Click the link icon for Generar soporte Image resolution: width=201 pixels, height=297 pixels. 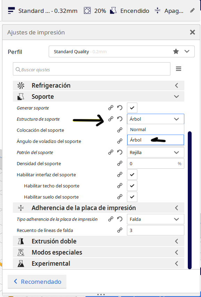point(111,108)
